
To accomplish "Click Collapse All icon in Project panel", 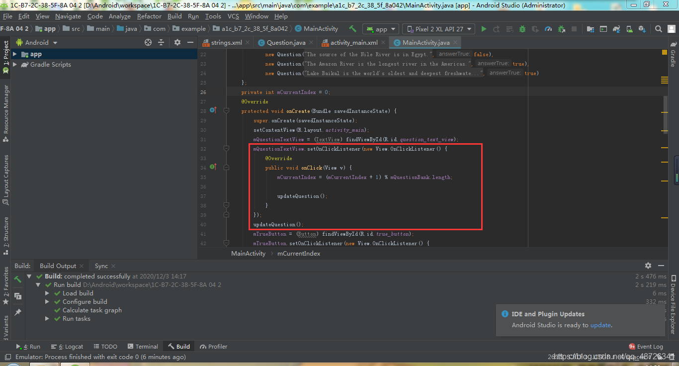I will (x=161, y=42).
